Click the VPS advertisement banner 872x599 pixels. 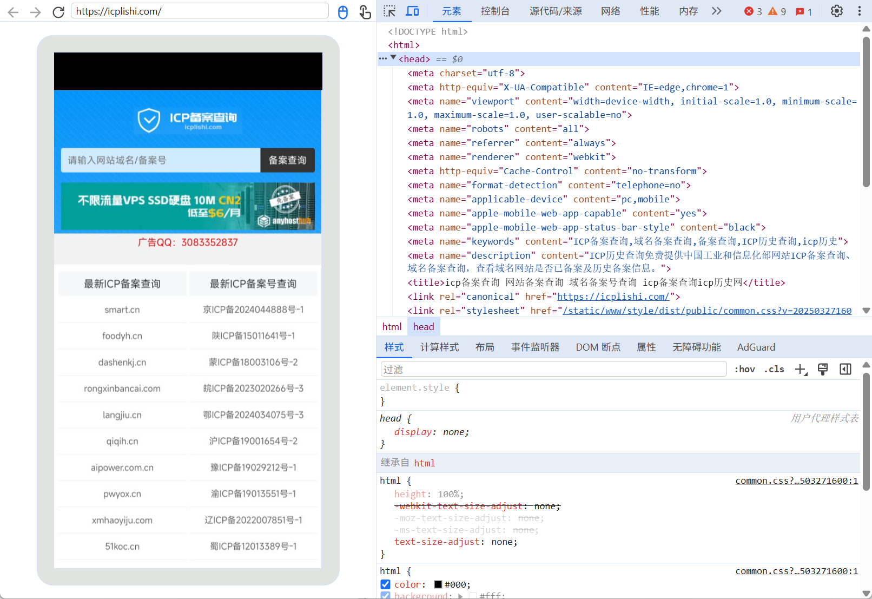tap(188, 206)
